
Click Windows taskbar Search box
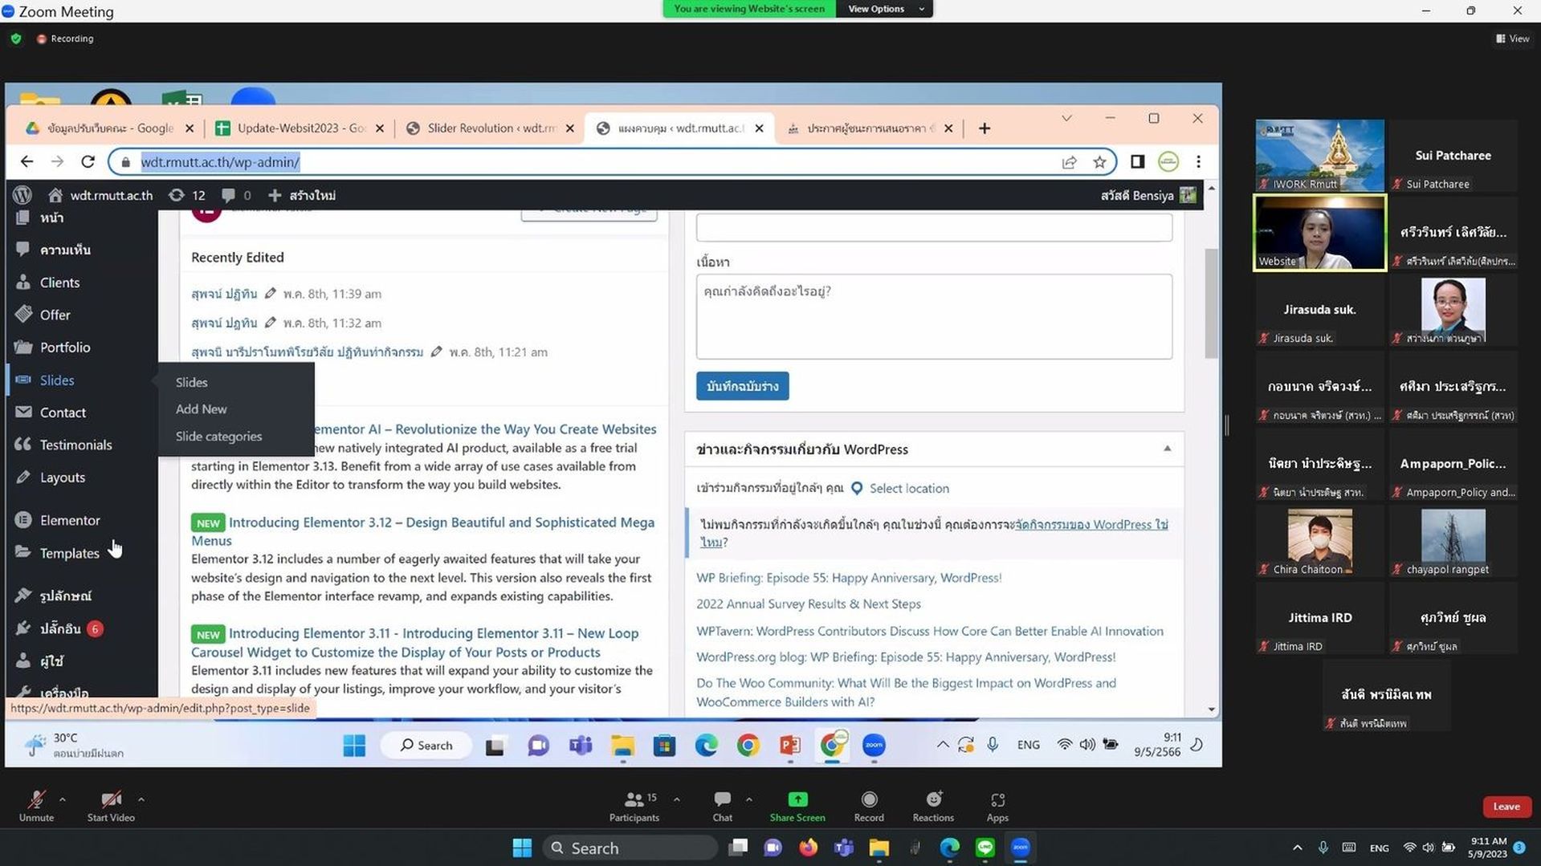point(630,848)
